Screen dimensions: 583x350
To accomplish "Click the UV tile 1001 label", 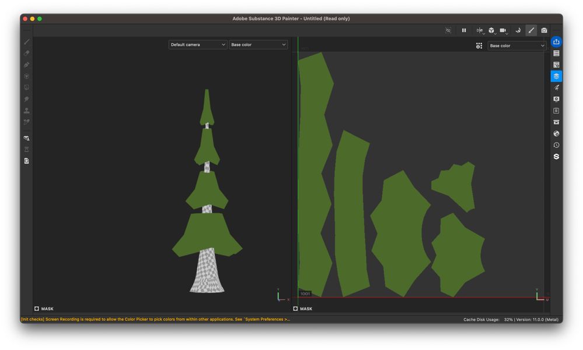I will (x=305, y=294).
